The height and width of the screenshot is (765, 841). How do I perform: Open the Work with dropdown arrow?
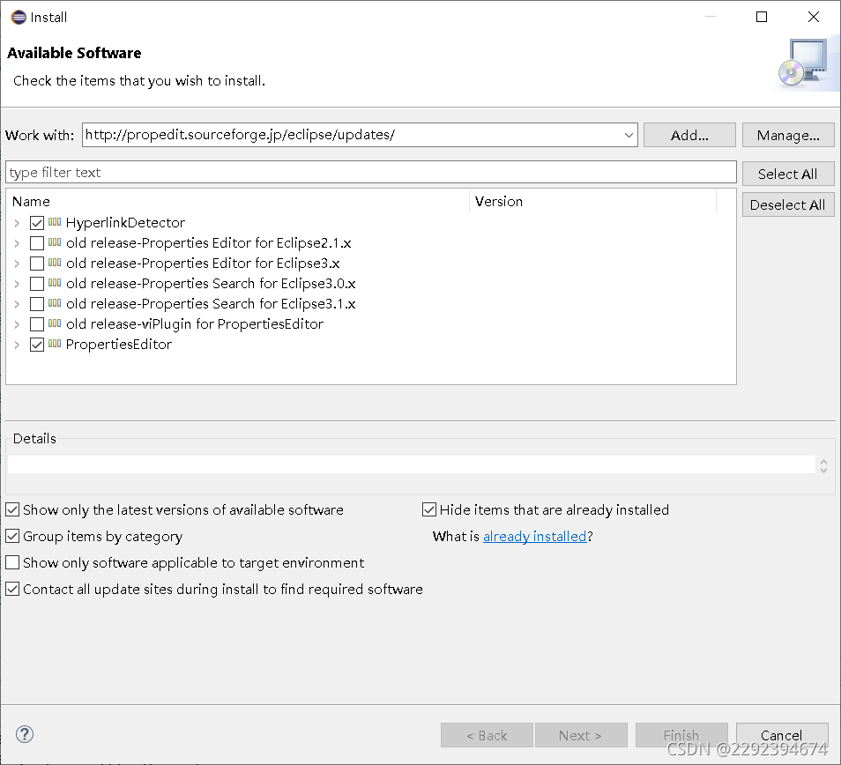pos(629,135)
